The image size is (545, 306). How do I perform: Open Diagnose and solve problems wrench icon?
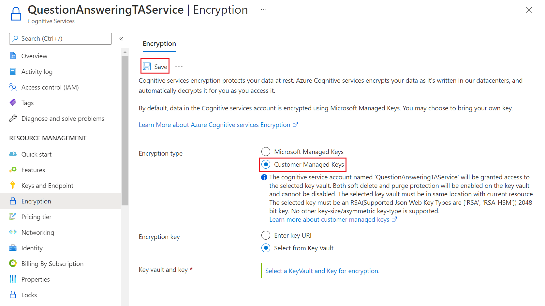point(13,118)
